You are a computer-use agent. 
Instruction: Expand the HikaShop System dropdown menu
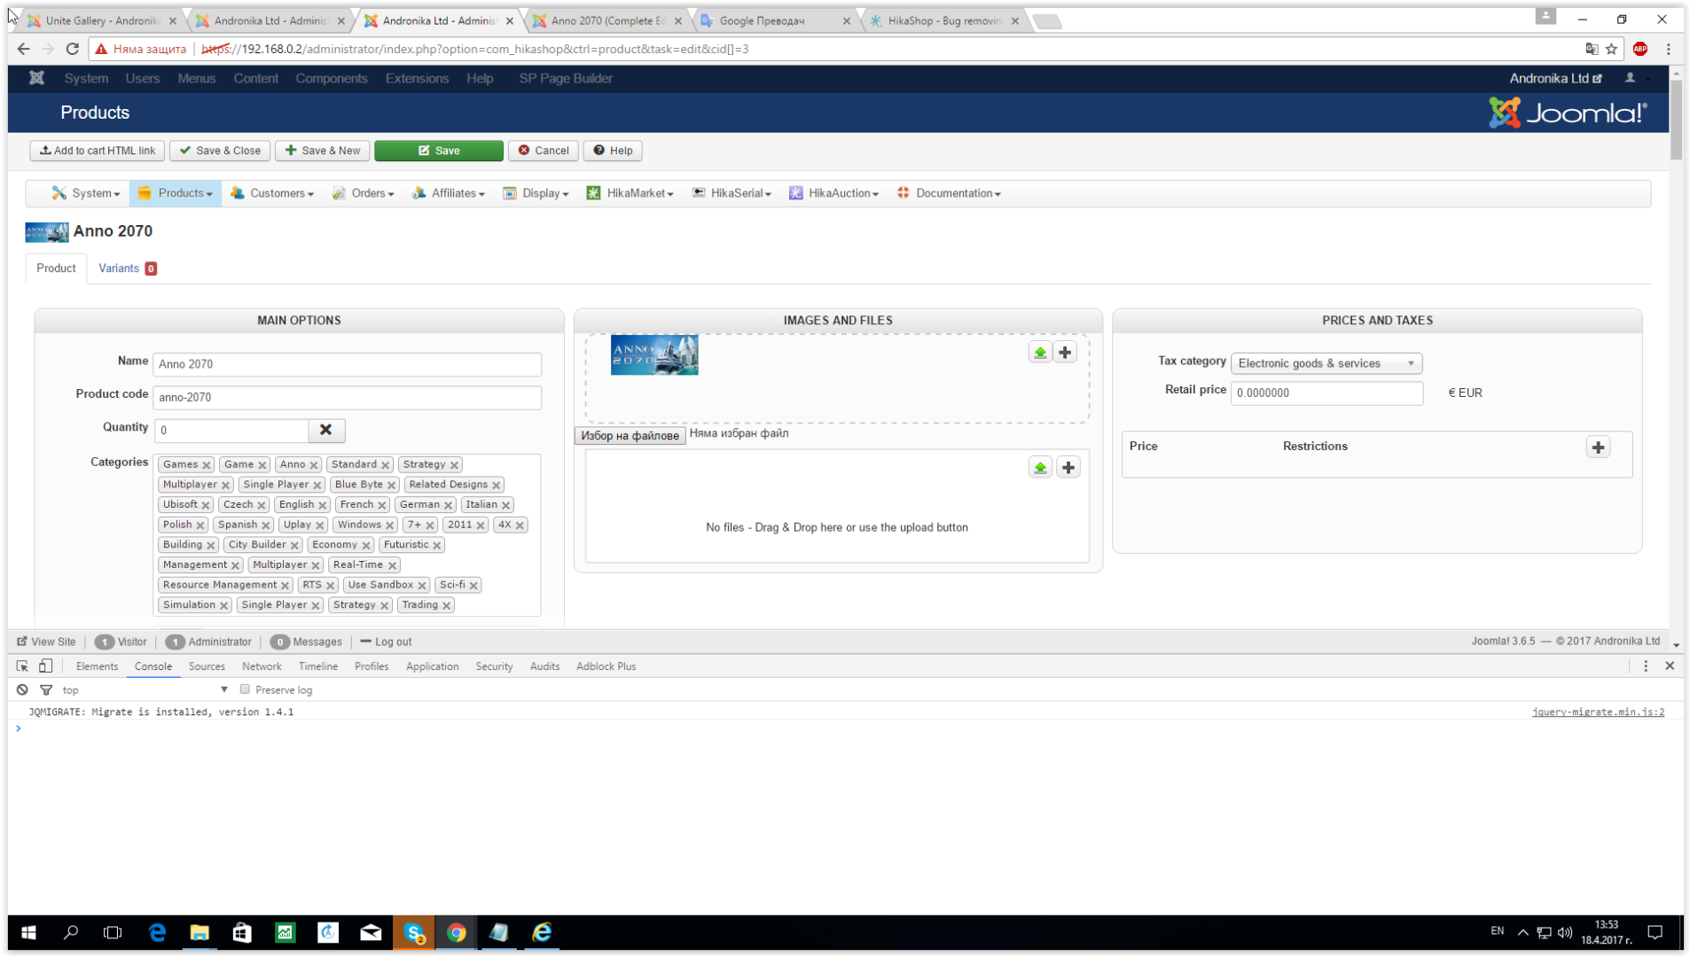click(86, 193)
